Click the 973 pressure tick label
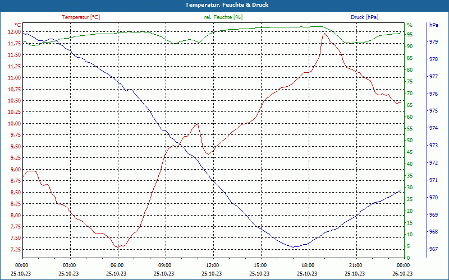 click(434, 145)
